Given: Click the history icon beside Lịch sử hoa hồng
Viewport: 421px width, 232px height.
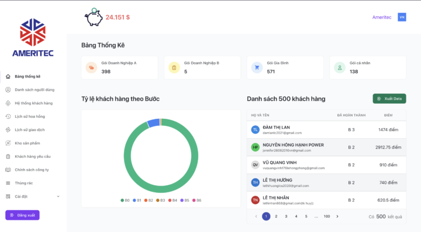Looking at the screenshot, I should [8, 117].
